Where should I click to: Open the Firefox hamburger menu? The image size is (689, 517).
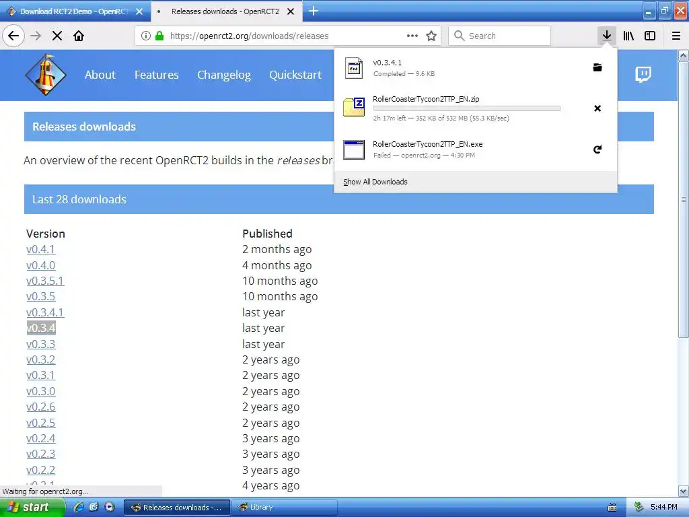coord(676,36)
